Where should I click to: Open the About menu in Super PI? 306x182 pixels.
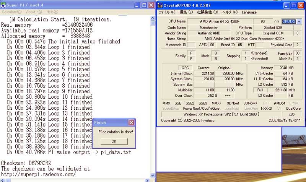[x=34, y=12]
